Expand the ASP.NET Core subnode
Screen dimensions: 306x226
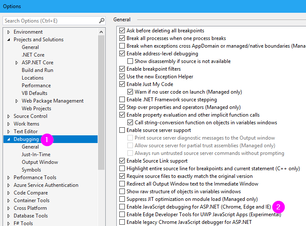pos(17,63)
